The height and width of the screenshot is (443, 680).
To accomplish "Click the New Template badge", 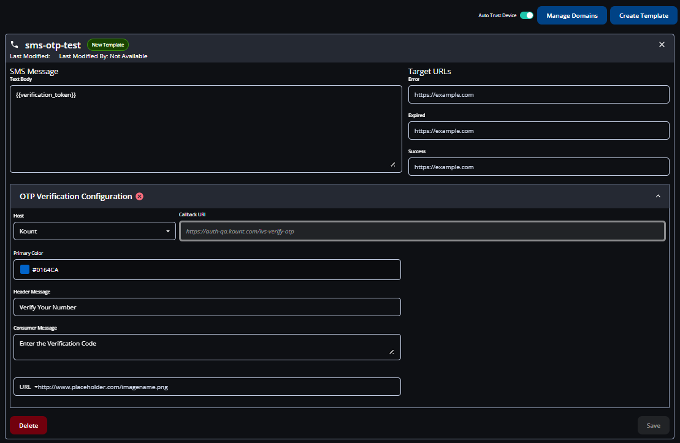I will [x=108, y=45].
